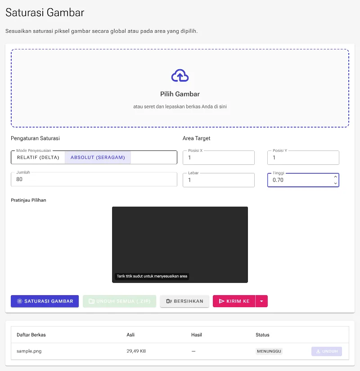
Task: Click the Hasil column header
Action: (x=197, y=335)
